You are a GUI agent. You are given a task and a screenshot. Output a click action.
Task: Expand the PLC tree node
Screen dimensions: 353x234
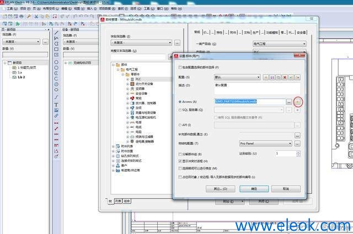(127, 79)
